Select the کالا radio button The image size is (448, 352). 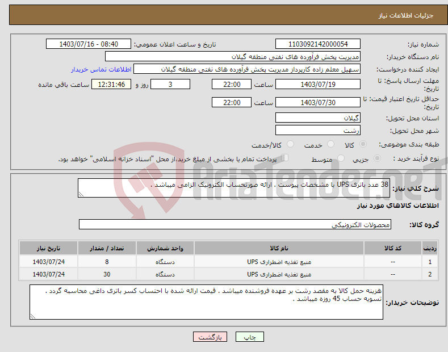coord(363,144)
